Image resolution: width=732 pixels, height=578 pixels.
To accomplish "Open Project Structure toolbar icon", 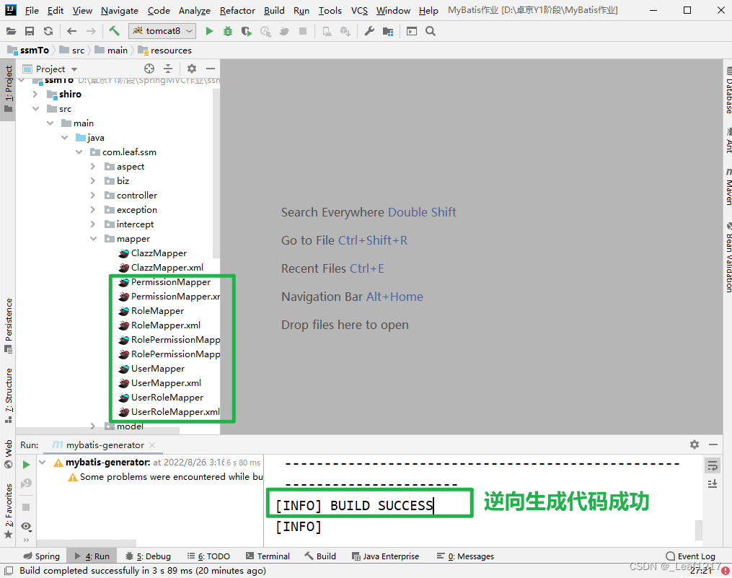I will tap(388, 31).
